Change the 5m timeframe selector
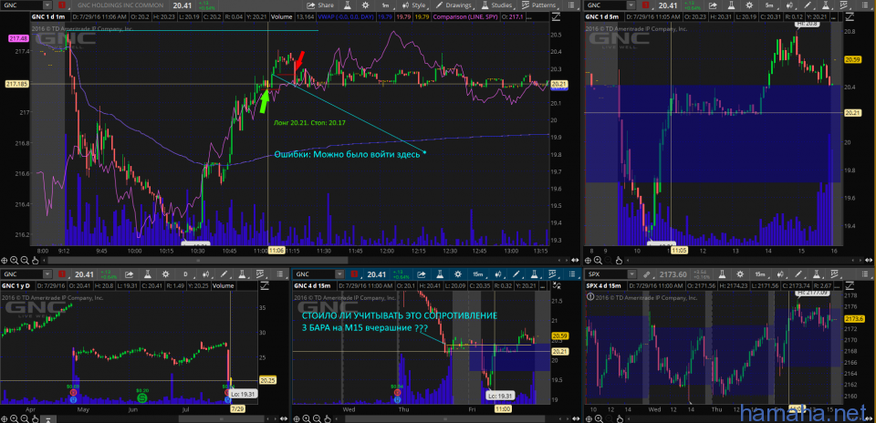876x423 pixels. (770, 5)
